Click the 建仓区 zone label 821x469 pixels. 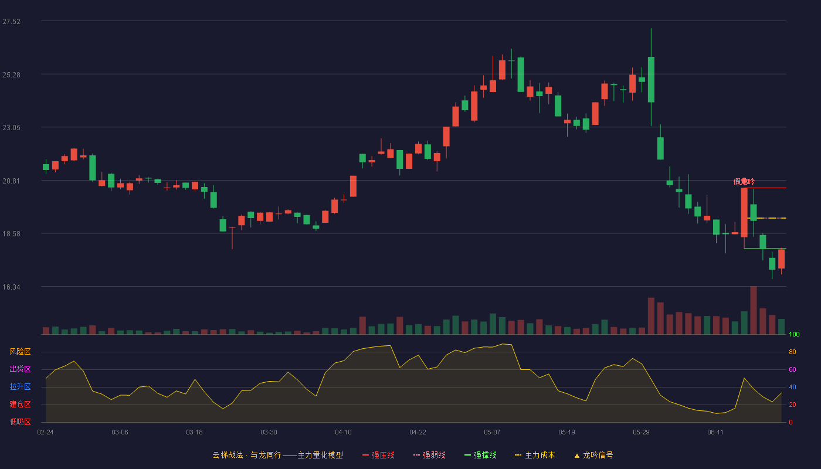click(20, 405)
